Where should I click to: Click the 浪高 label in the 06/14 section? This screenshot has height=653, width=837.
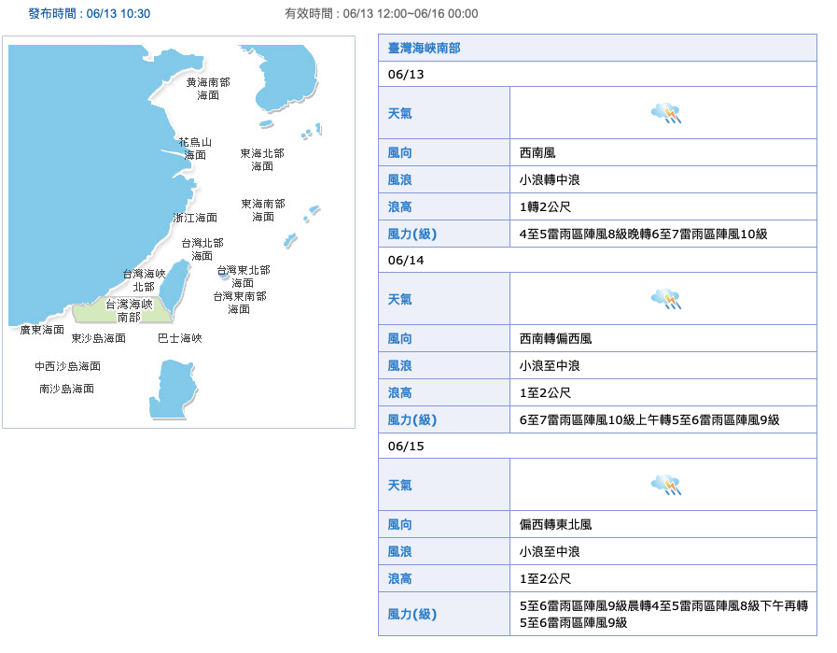399,392
